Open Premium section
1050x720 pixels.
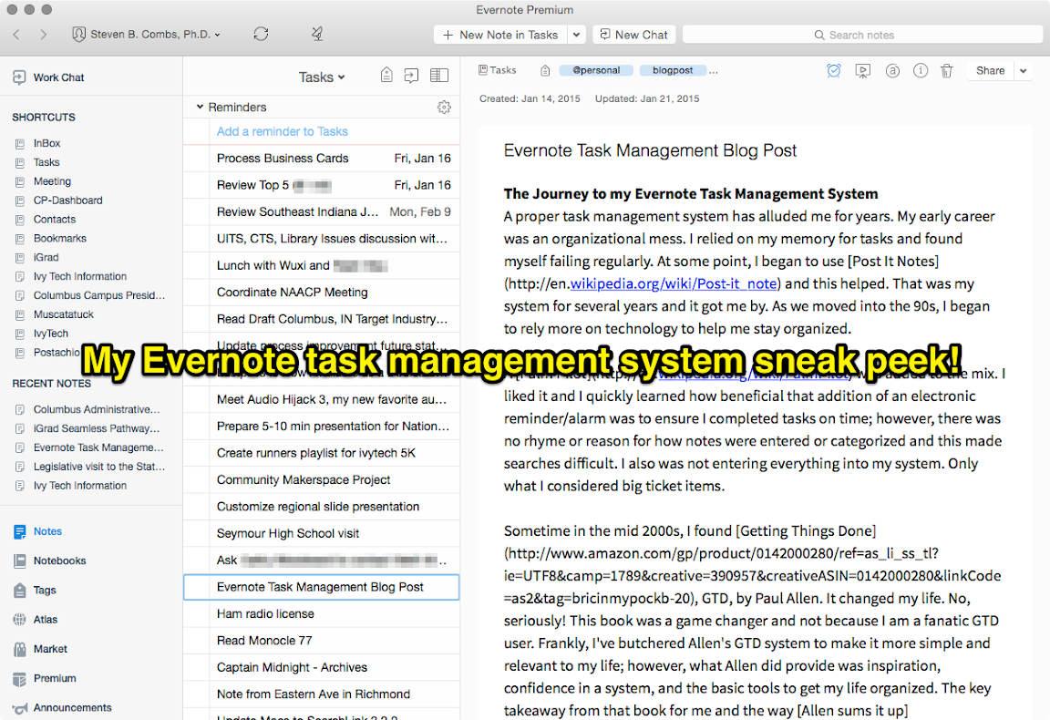pyautogui.click(x=44, y=678)
